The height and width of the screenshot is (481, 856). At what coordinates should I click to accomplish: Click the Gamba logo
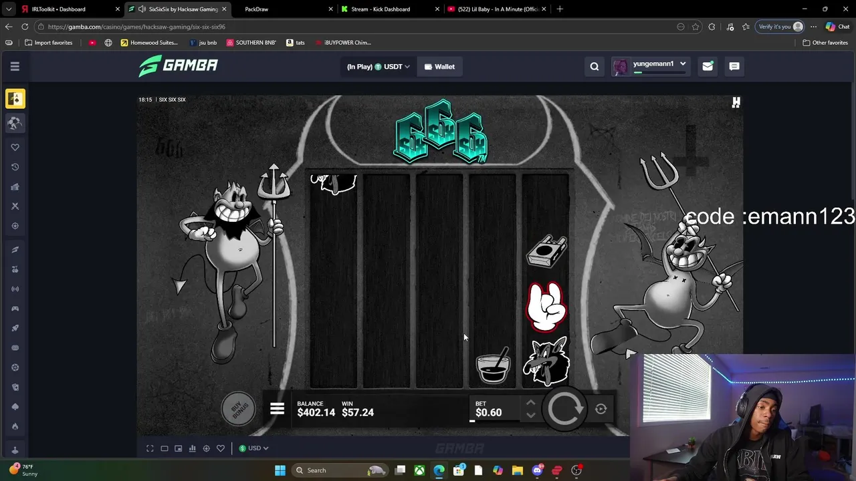pyautogui.click(x=179, y=65)
